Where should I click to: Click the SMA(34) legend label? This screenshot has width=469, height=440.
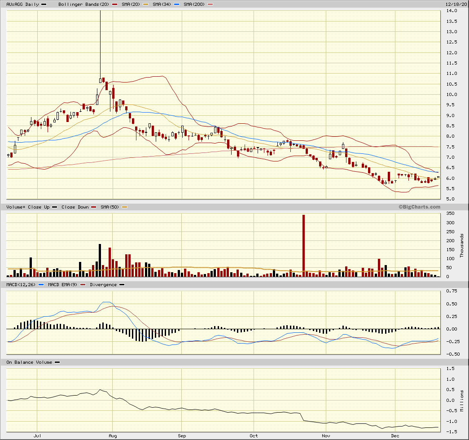[x=162, y=4]
